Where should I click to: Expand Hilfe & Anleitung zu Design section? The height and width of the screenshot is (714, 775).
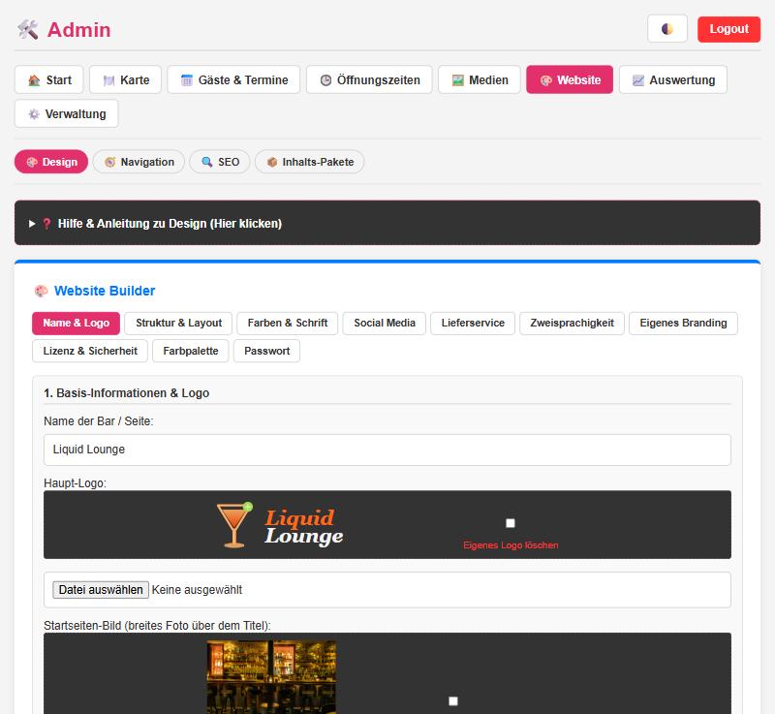[x=387, y=223]
